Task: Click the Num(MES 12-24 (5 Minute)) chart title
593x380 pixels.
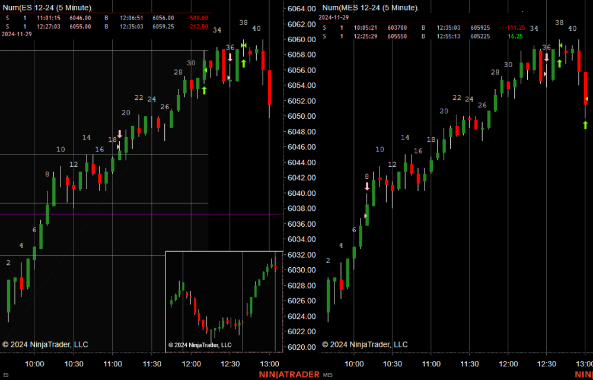Action: (x=370, y=8)
